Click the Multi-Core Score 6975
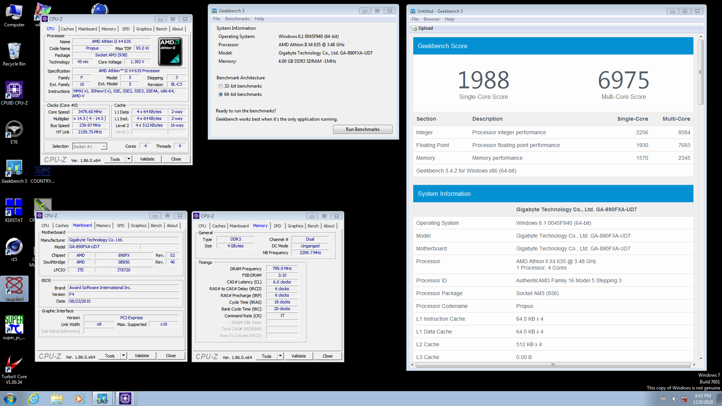The height and width of the screenshot is (406, 722). [623, 80]
